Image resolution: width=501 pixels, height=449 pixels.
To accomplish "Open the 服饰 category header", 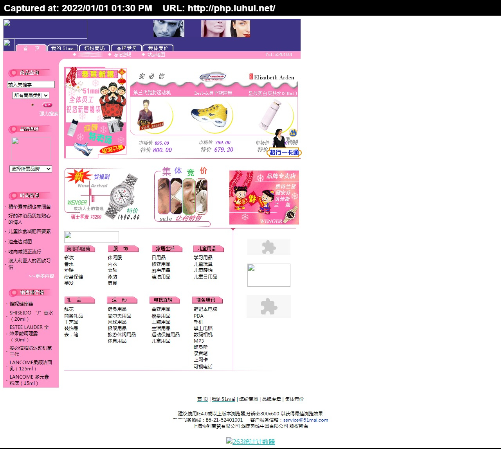I will click(x=123, y=249).
